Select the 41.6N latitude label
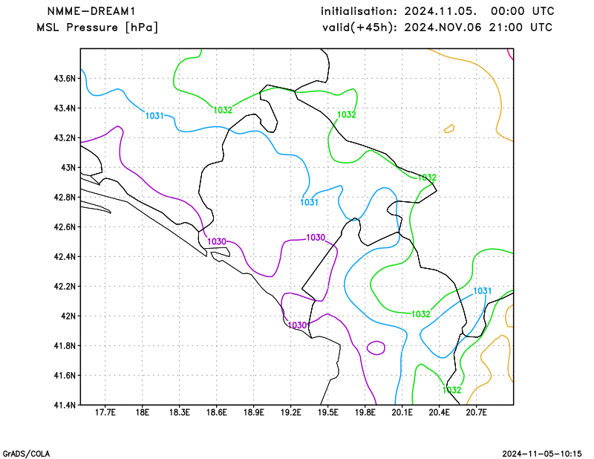 click(65, 376)
